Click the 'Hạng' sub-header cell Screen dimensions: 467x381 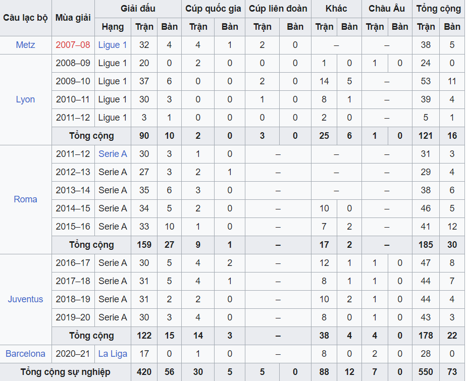pyautogui.click(x=113, y=27)
